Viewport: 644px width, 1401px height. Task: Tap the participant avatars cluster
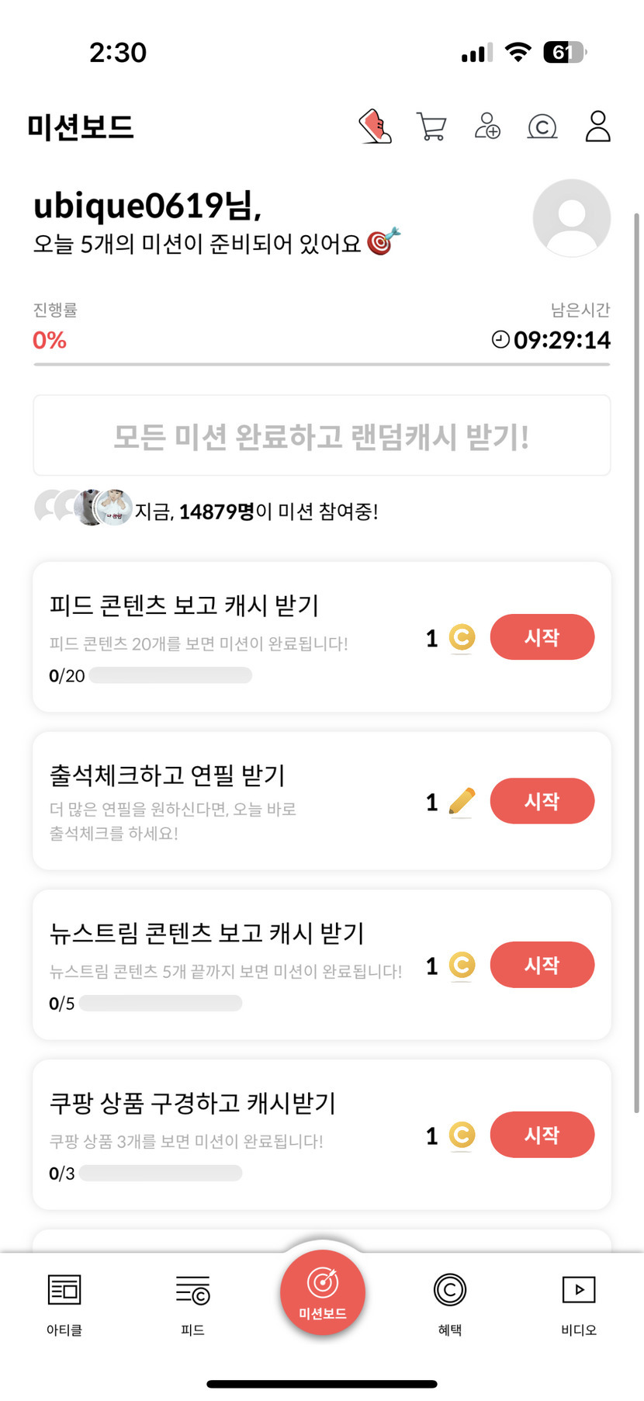(84, 508)
